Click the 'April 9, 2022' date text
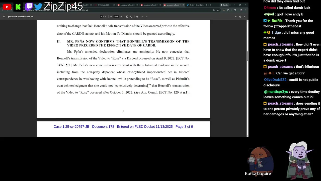Screen dimensions: 321x181 point(165,58)
